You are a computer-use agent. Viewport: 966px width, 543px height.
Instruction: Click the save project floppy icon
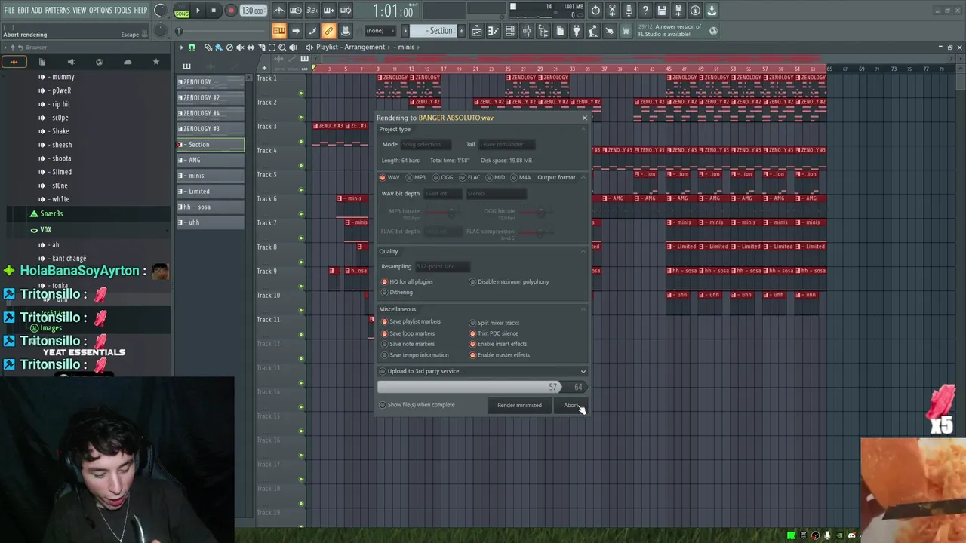(662, 11)
